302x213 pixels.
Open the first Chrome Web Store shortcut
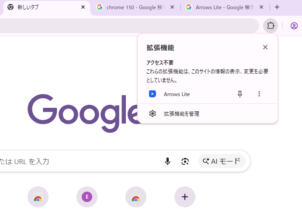click(38, 197)
